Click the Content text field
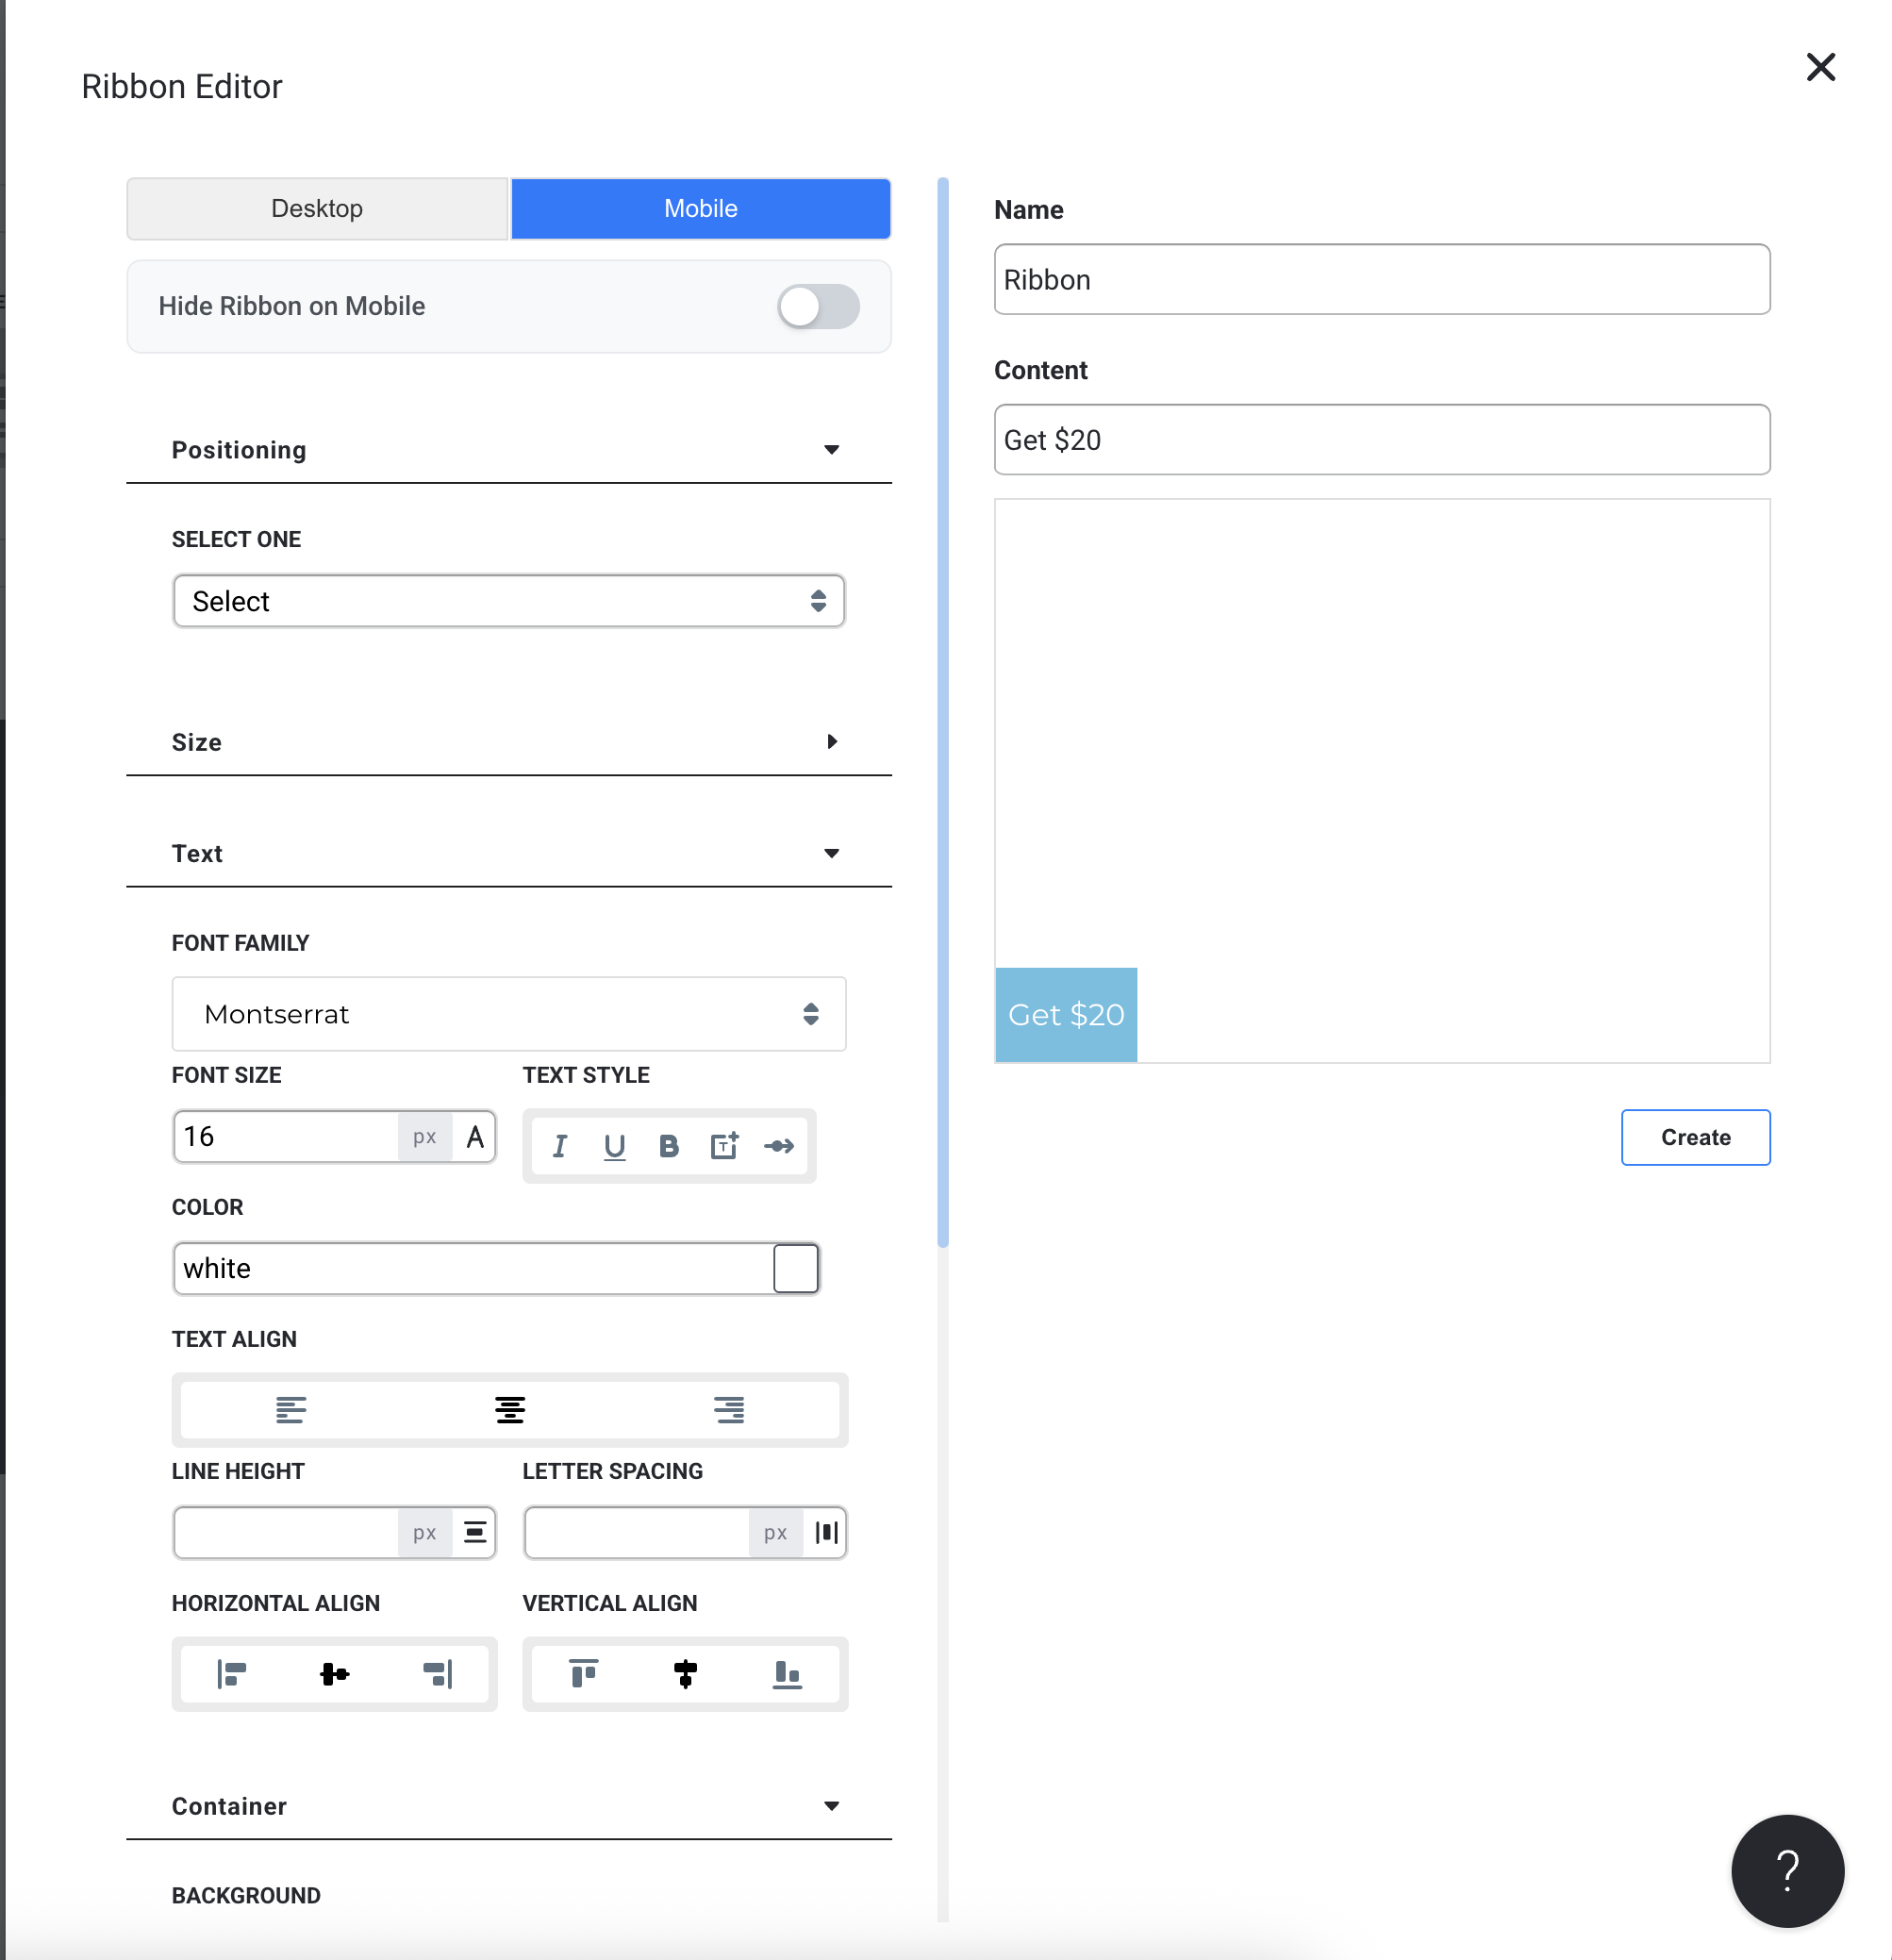1892x1960 pixels. 1381,440
